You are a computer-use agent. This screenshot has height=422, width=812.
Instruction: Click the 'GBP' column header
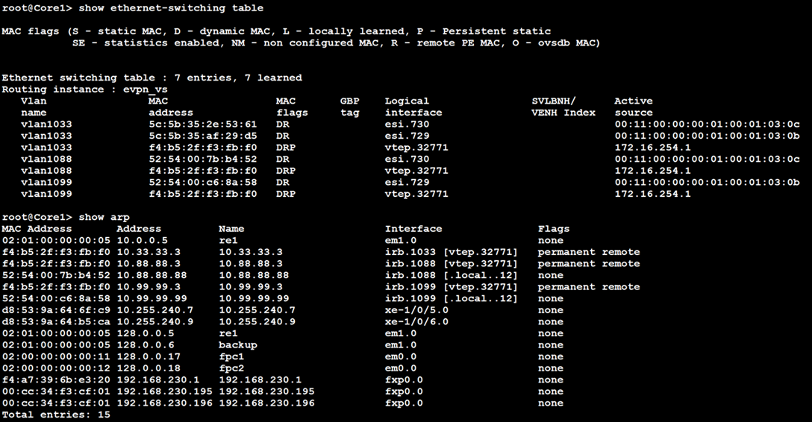point(349,101)
